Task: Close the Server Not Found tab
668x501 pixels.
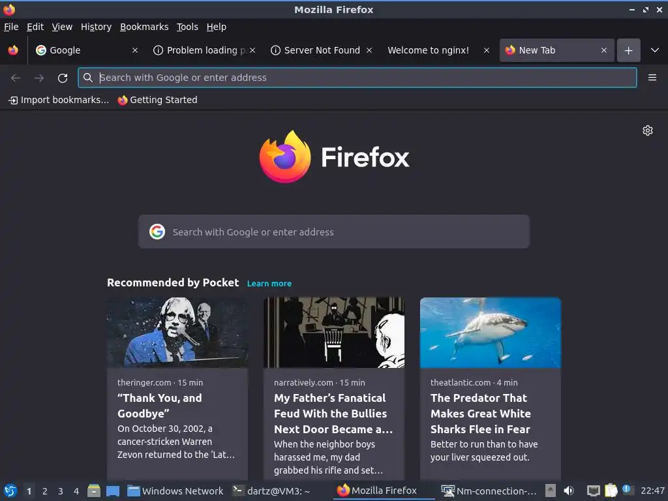Action: pyautogui.click(x=369, y=50)
